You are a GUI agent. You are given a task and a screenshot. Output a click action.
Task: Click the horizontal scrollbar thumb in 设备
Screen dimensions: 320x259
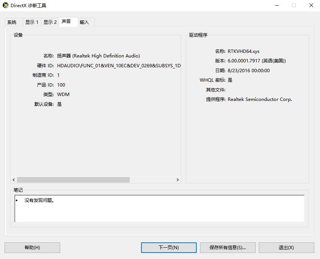[73, 180]
